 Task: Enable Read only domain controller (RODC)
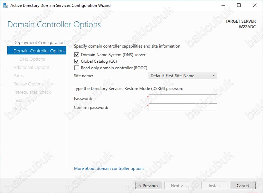[77, 68]
